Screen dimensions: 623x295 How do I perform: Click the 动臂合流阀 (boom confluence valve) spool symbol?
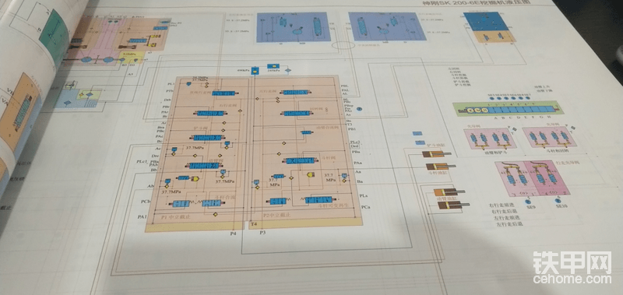coord(307,132)
